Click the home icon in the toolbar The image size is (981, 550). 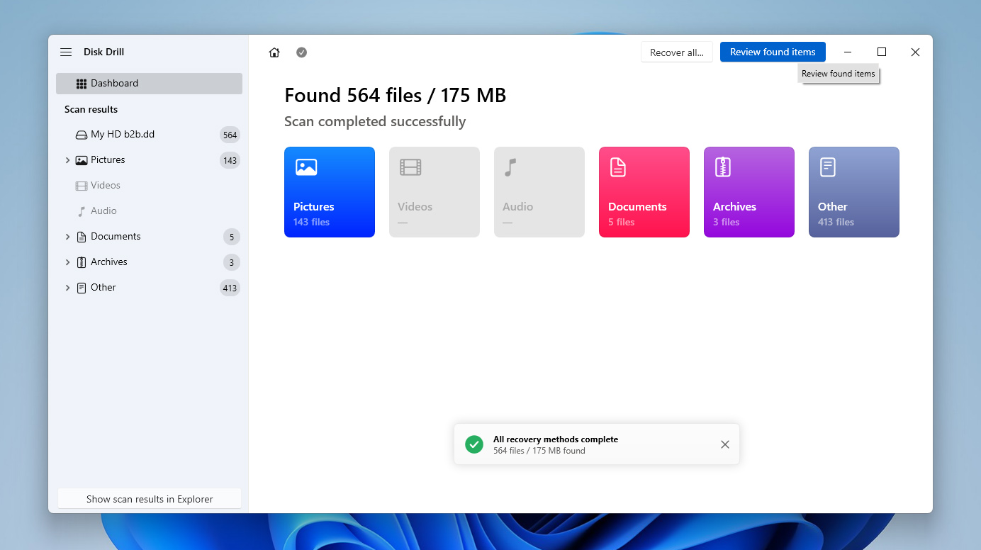tap(274, 52)
